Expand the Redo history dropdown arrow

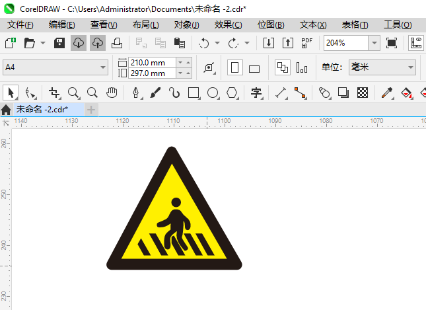pyautogui.click(x=247, y=43)
